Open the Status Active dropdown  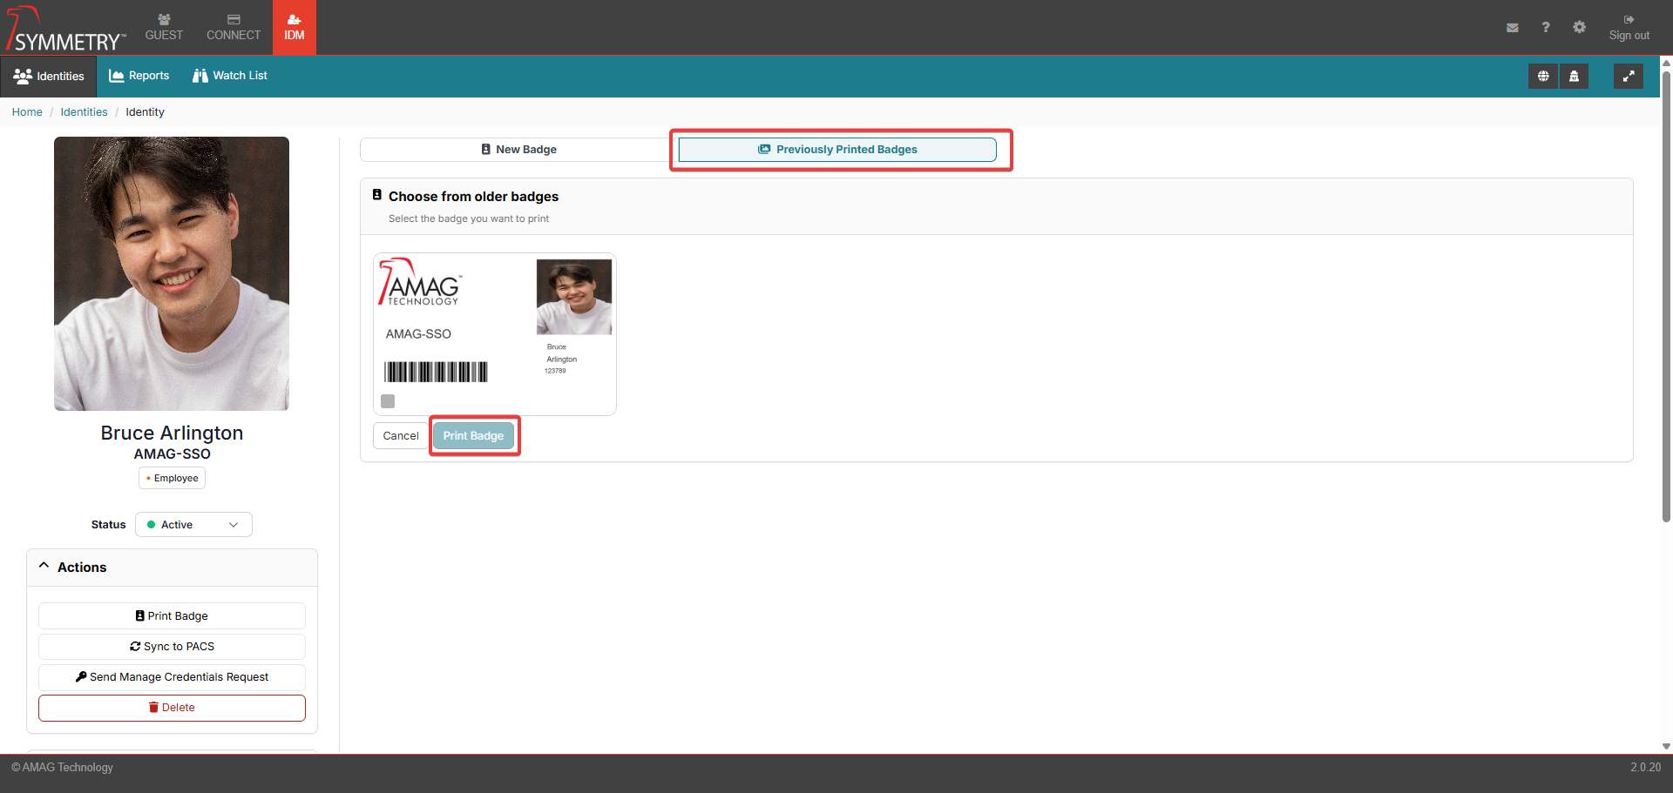click(x=193, y=525)
